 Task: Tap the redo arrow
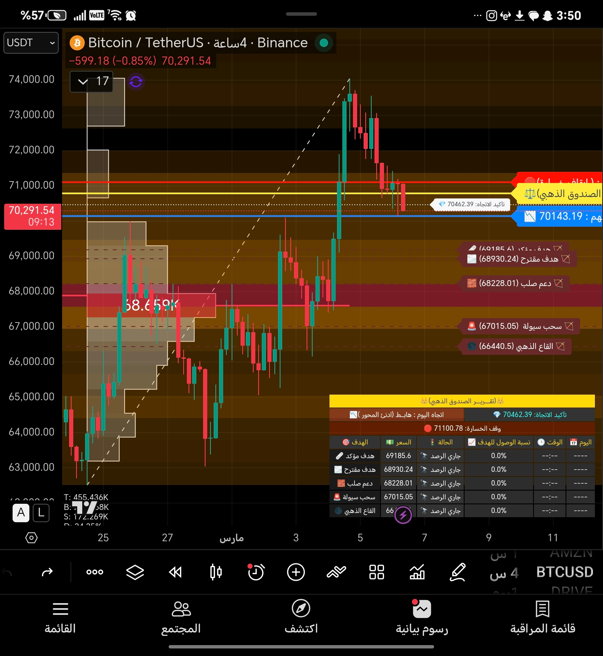click(x=47, y=572)
